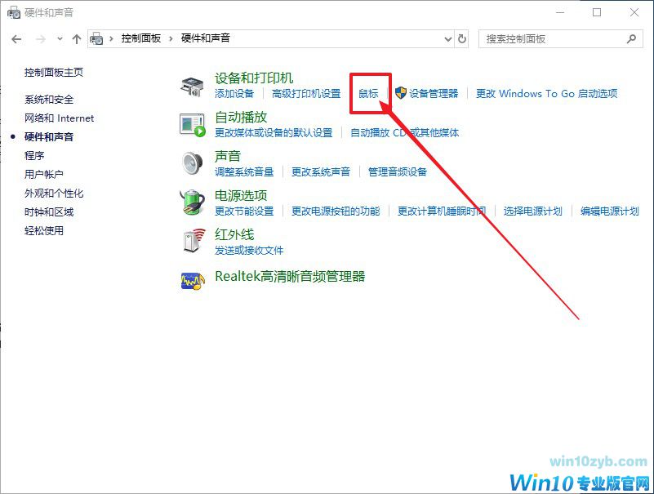Launch 设备管理器
The image size is (654, 494).
point(434,93)
